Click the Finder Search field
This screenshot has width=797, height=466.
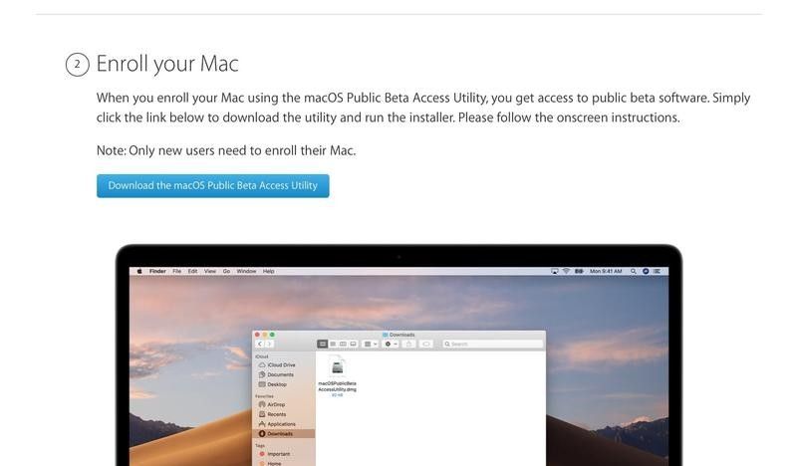pyautogui.click(x=493, y=345)
